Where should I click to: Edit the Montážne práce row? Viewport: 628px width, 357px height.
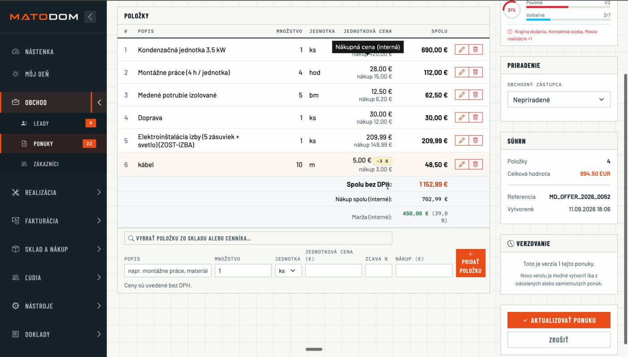point(462,72)
